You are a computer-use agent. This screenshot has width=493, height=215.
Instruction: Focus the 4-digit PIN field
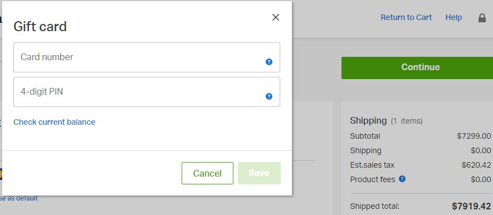coord(147,92)
